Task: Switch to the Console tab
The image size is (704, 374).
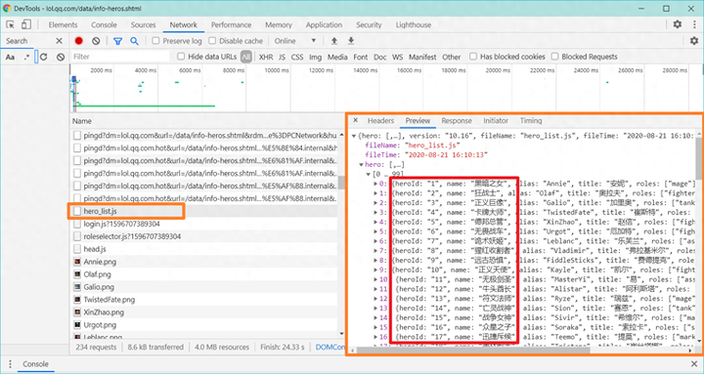Action: pos(104,24)
